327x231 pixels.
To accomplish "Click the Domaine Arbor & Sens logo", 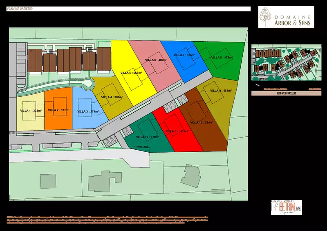I will click(286, 17).
